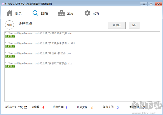The image size is (163, 115).
Task: Click the orange 损坏文件 value 0
Action: click(x=92, y=108)
